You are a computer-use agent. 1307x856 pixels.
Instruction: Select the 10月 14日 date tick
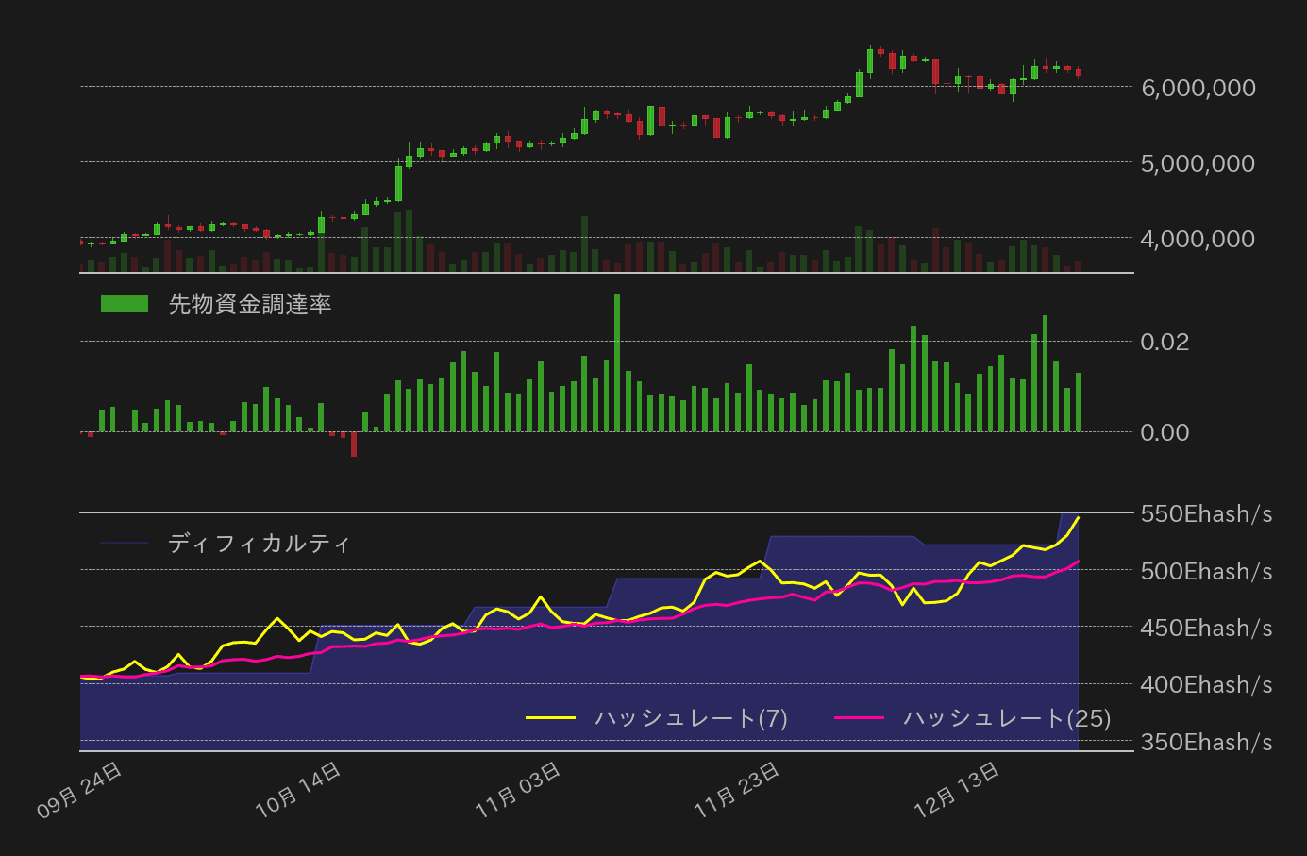[299, 791]
